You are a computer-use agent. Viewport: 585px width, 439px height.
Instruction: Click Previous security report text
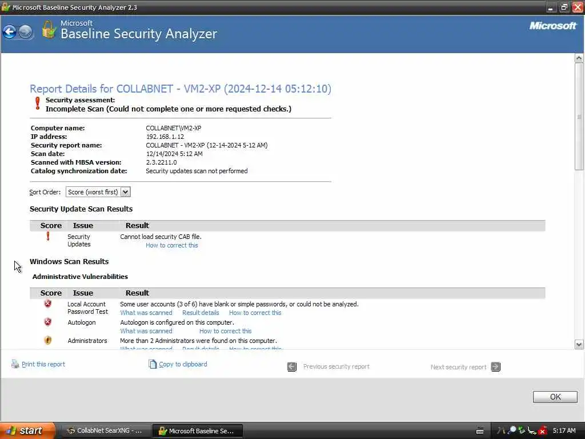pos(336,366)
